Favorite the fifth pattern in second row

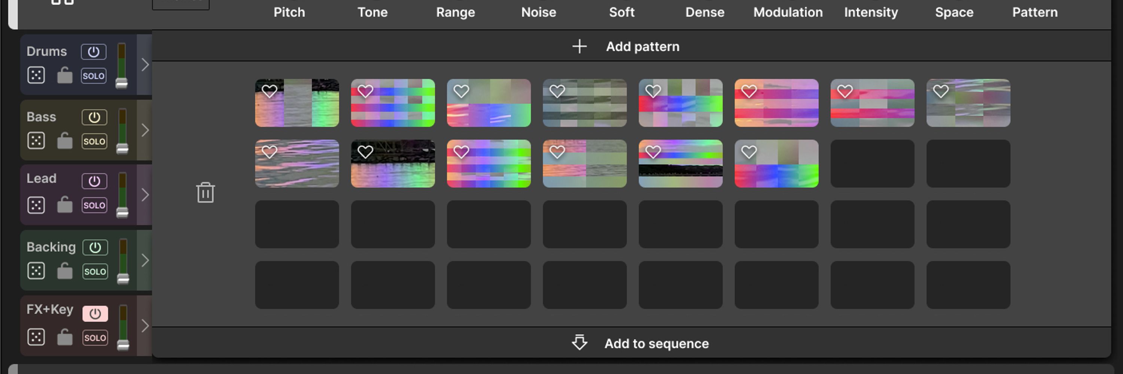pos(653,152)
